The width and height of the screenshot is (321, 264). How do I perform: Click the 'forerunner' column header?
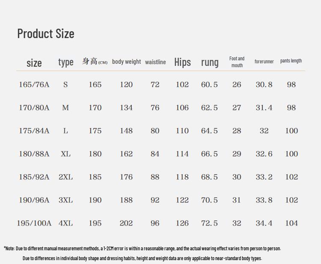(x=264, y=62)
